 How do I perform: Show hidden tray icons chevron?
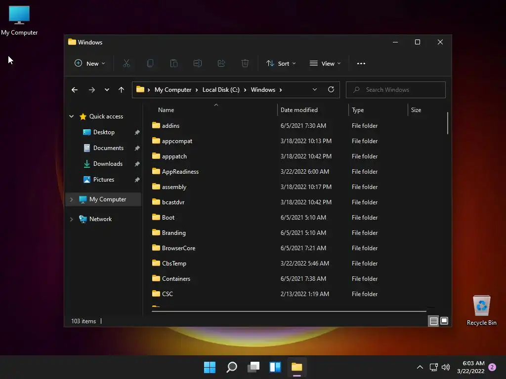tap(420, 367)
